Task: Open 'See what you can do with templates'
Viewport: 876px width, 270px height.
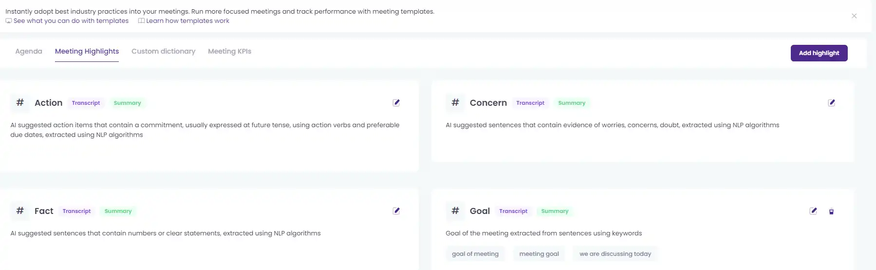Action: tap(67, 21)
